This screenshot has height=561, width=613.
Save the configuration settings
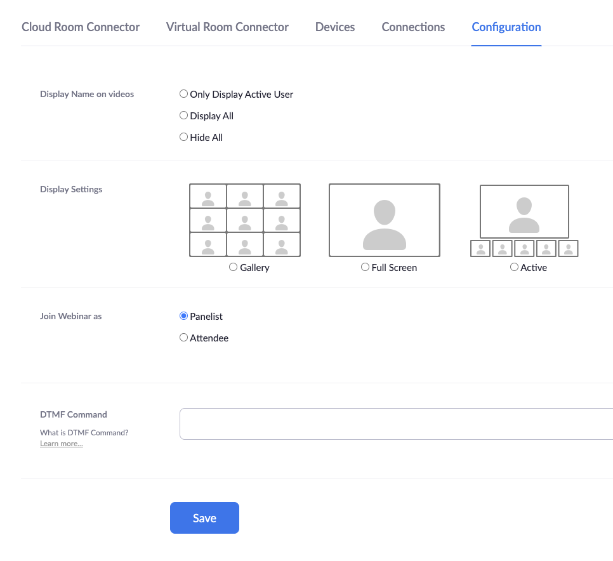[204, 518]
